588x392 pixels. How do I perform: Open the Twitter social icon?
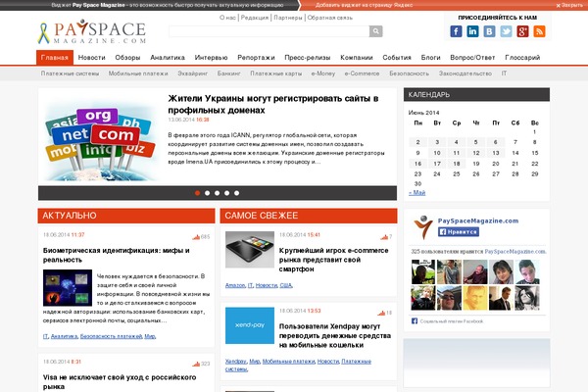[x=506, y=31]
